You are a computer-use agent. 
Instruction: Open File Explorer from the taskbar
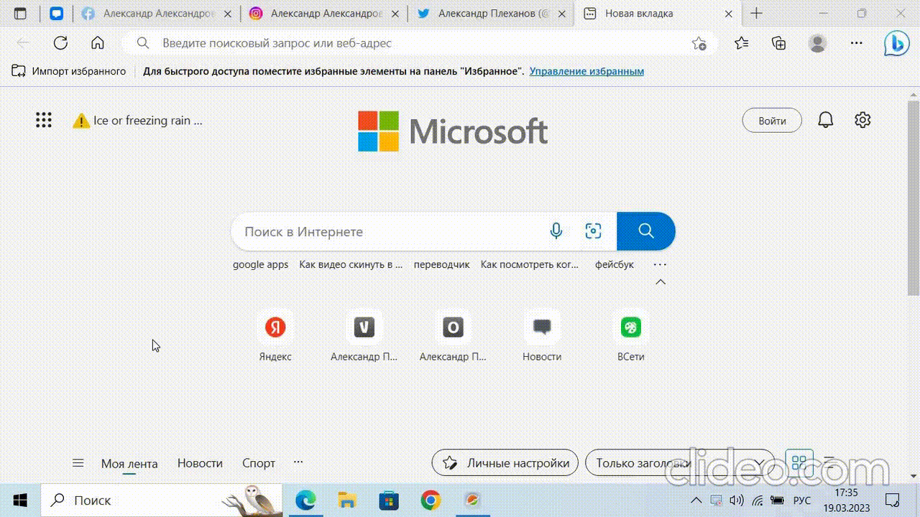coord(347,500)
